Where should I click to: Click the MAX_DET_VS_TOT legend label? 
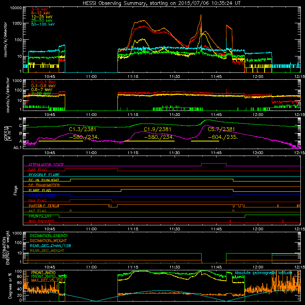[x=47, y=280]
